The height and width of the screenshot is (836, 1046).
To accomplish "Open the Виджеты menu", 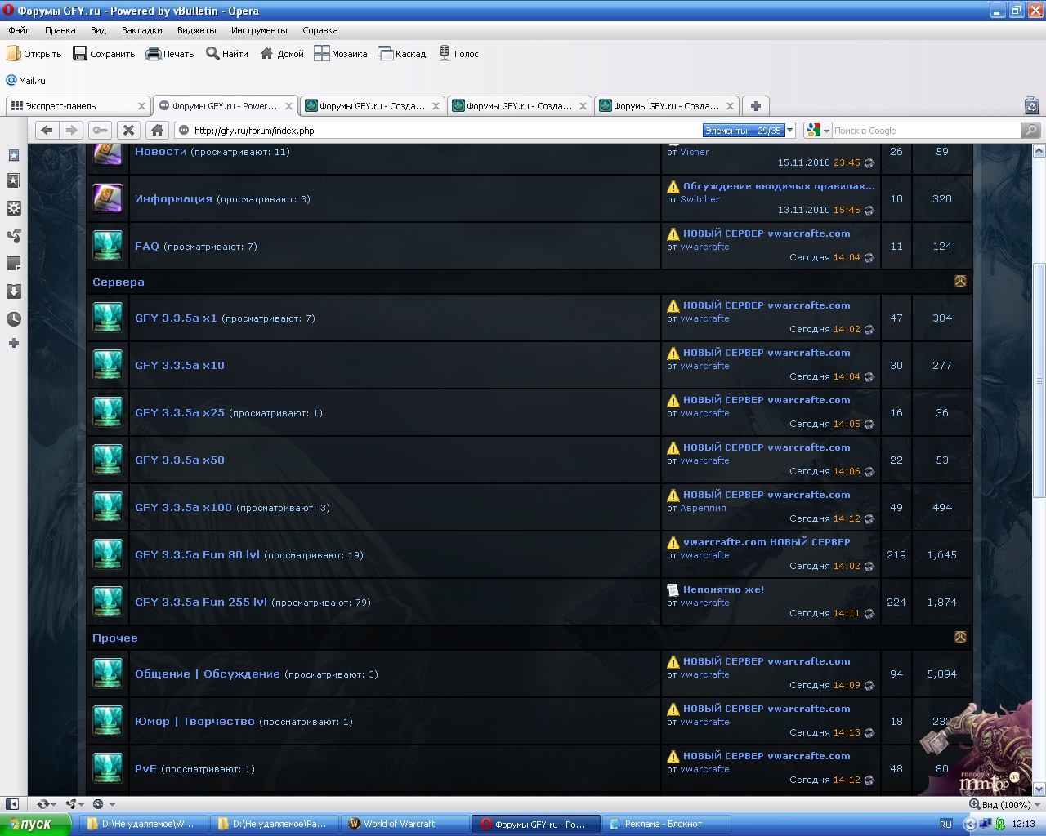I will [x=196, y=30].
